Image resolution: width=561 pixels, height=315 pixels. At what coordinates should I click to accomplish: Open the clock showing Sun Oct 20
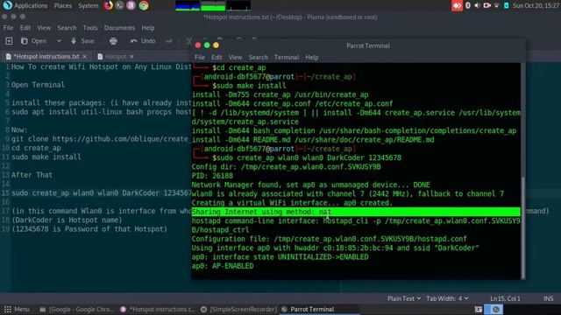point(536,6)
